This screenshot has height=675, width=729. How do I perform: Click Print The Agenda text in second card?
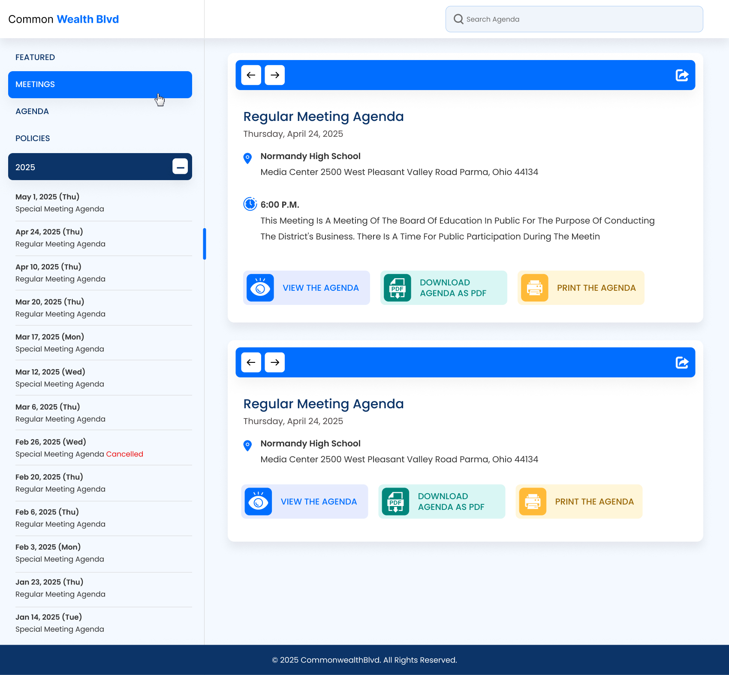594,502
